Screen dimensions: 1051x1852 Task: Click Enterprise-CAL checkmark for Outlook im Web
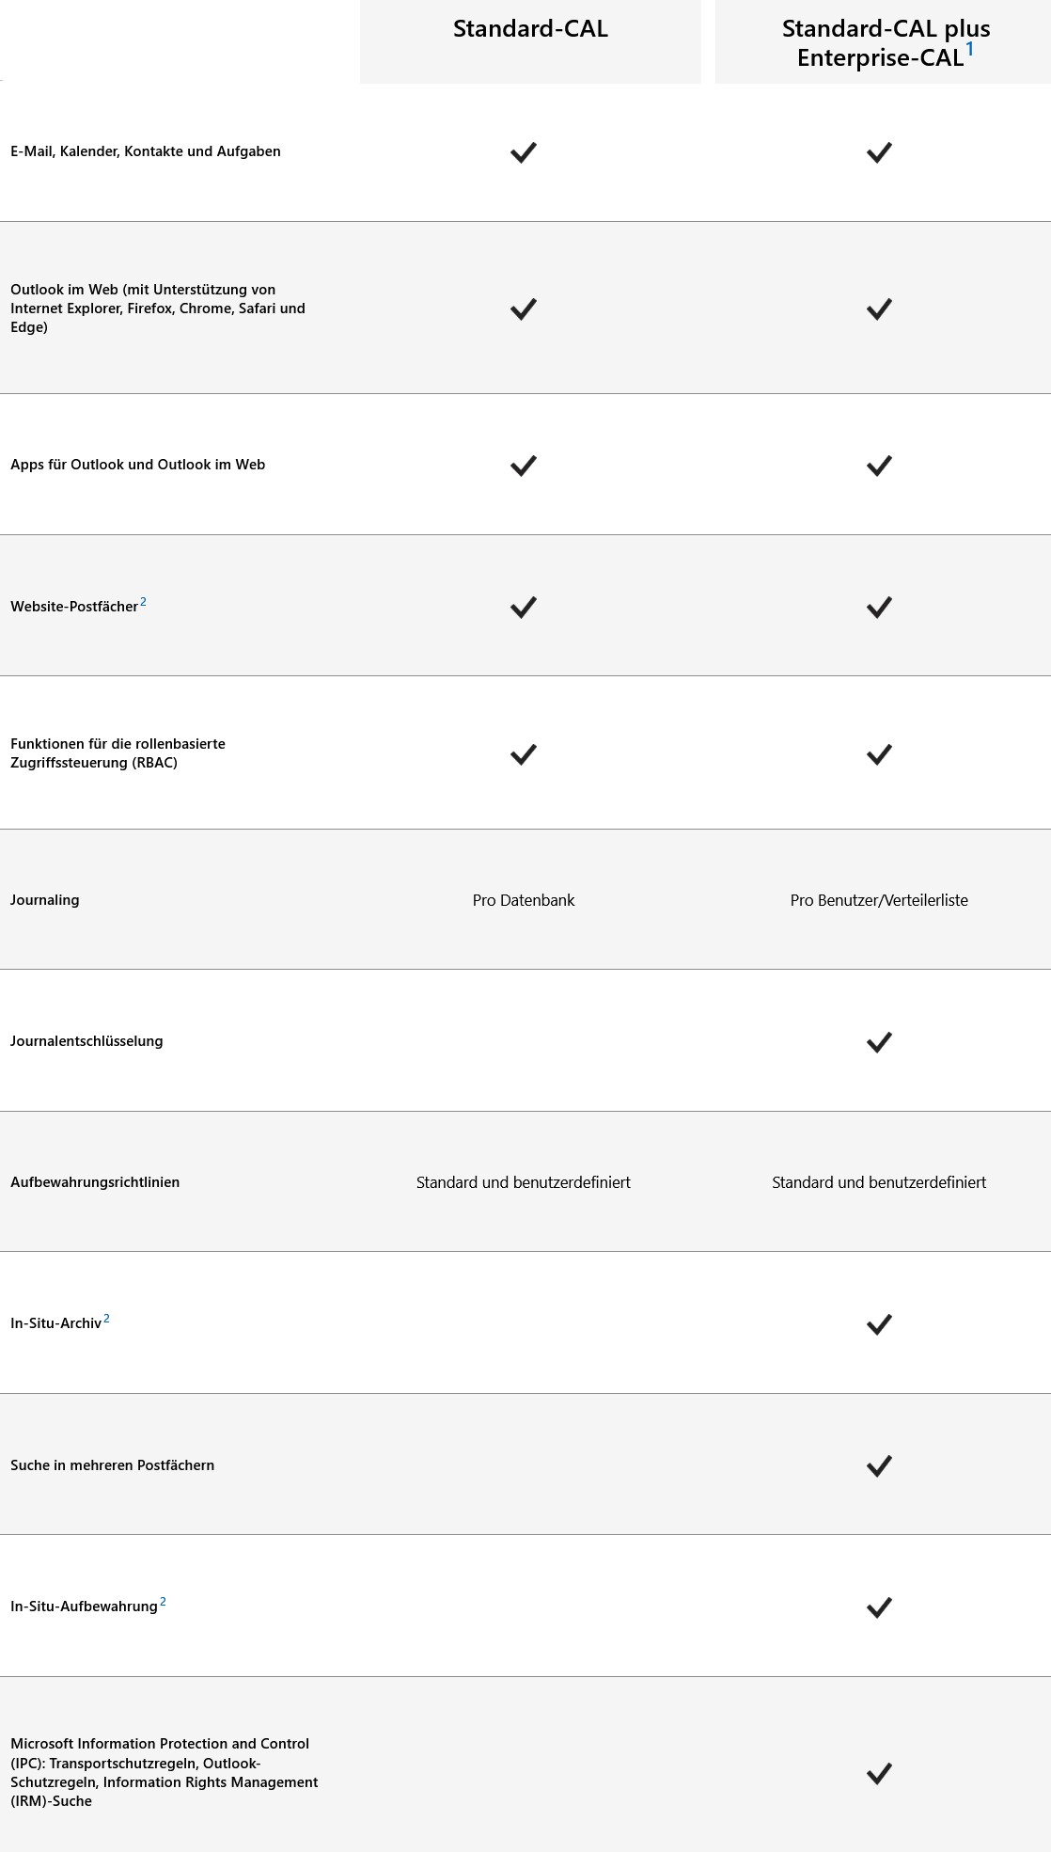click(879, 309)
